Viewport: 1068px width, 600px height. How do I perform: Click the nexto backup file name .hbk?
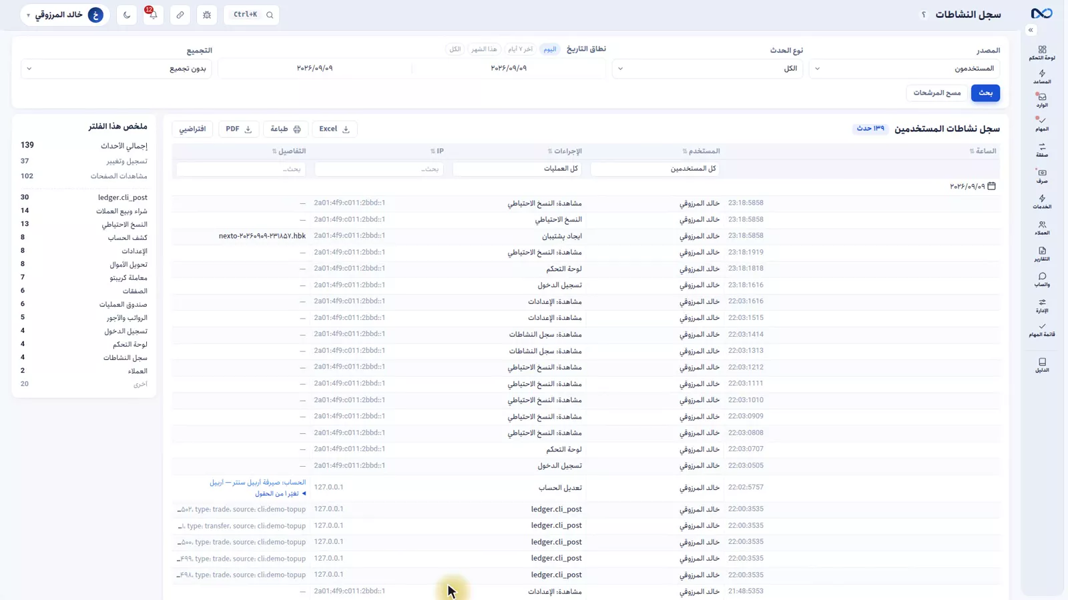(x=262, y=236)
